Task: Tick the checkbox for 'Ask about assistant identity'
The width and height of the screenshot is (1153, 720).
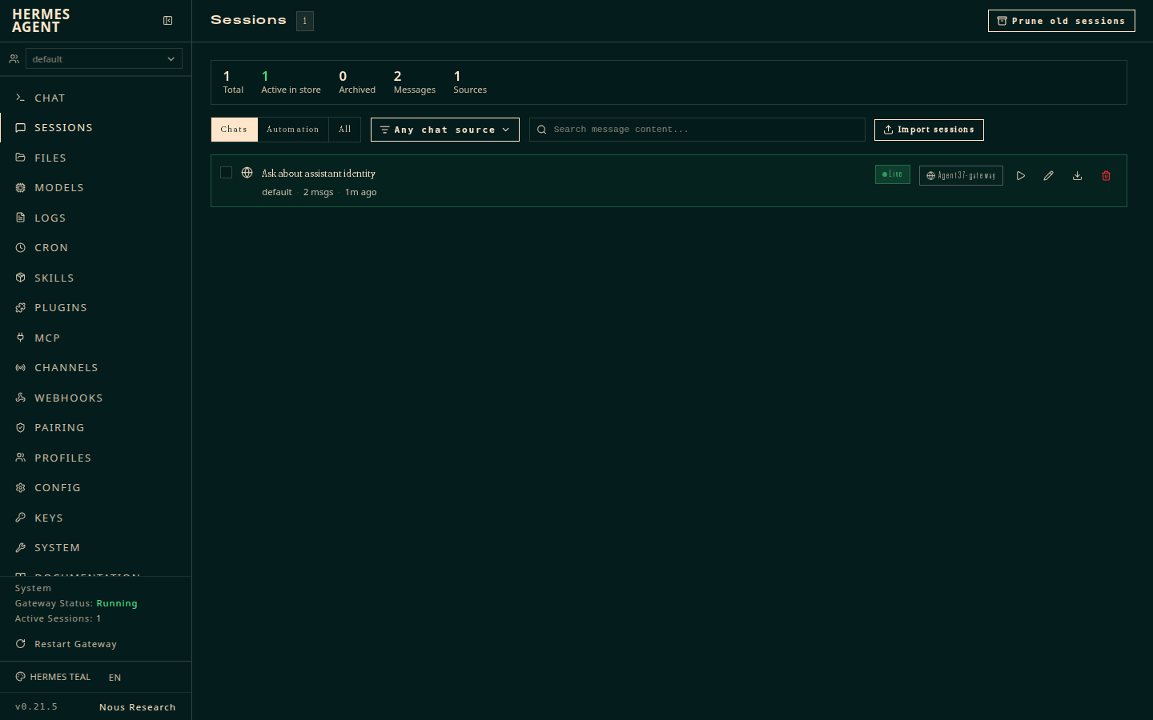Action: point(226,173)
